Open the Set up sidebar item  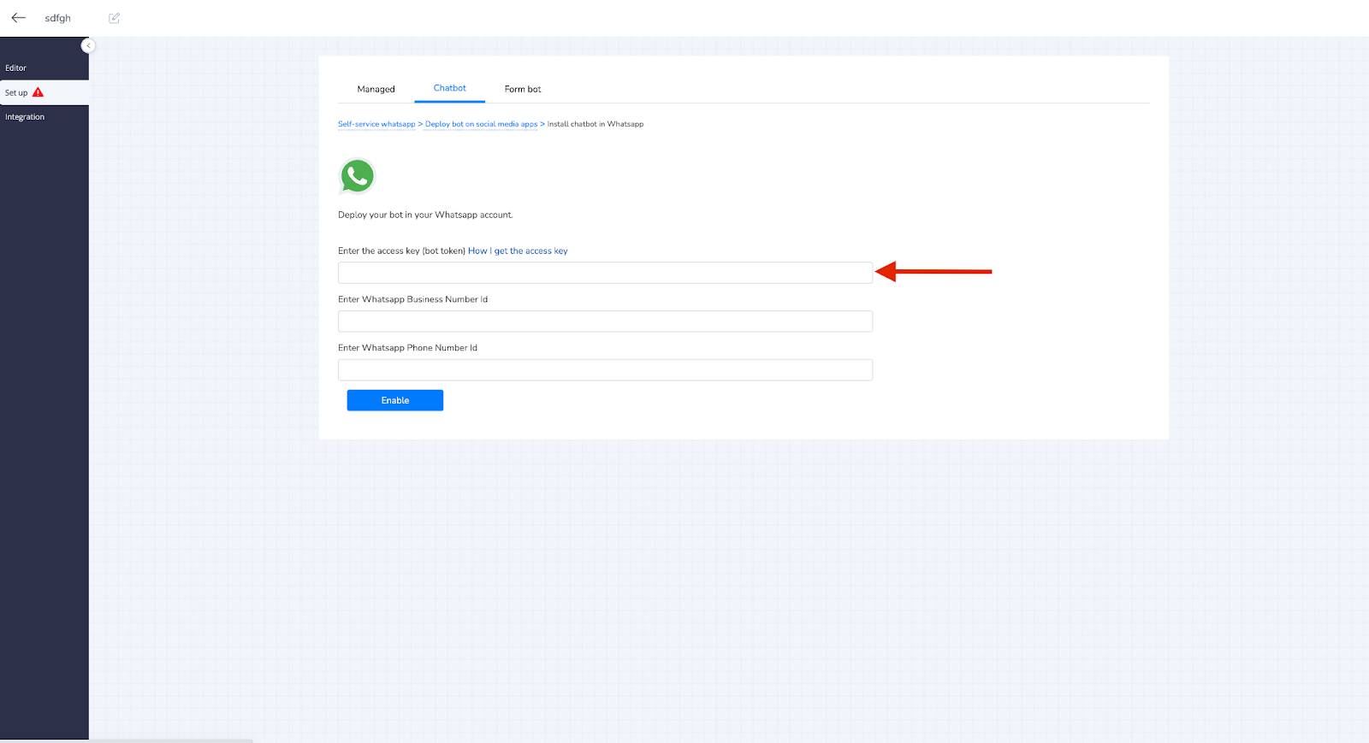pyautogui.click(x=44, y=92)
